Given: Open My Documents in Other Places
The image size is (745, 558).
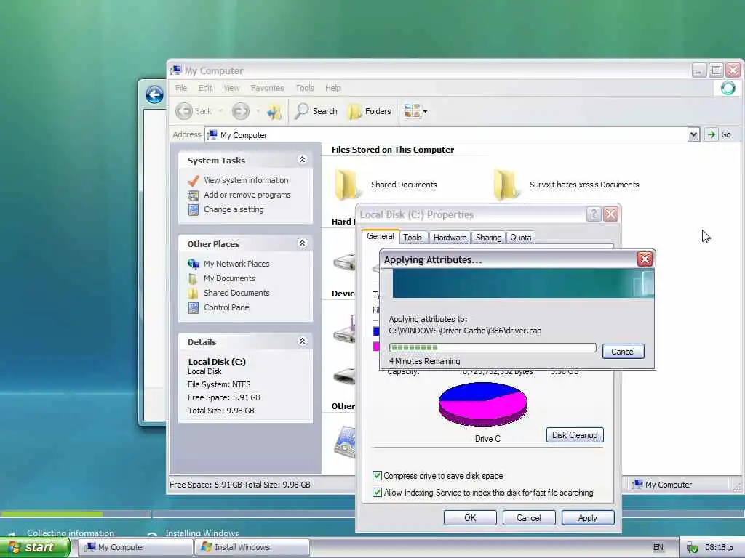Looking at the screenshot, I should click(229, 278).
